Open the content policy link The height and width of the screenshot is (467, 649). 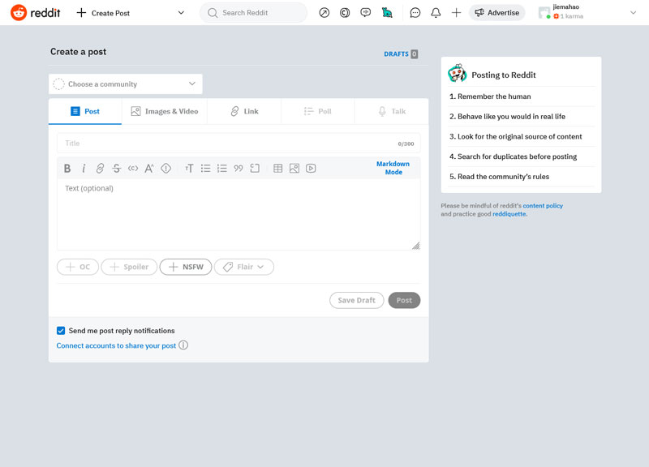click(543, 206)
